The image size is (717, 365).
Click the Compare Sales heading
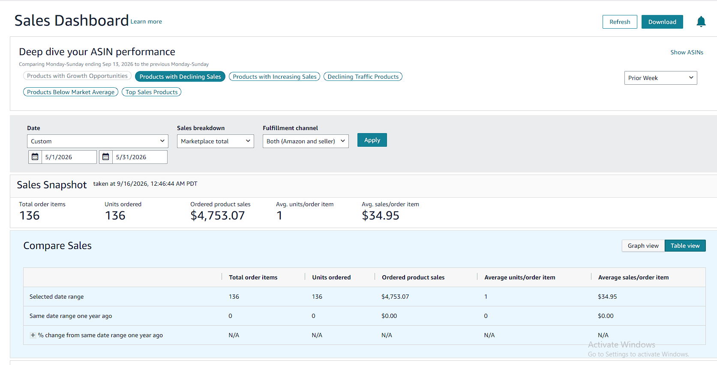pos(57,246)
